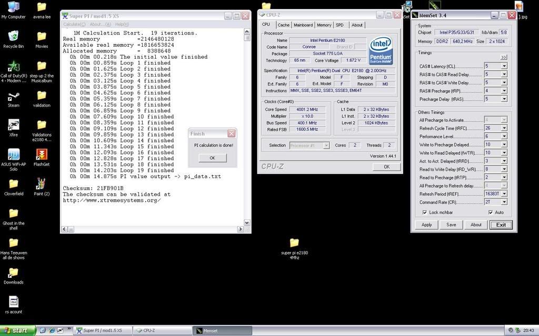
Task: Select the Downloads folder shortcut
Action: pos(13,272)
